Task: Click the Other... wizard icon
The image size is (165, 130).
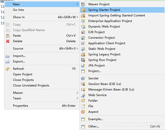Action: tap(83, 126)
